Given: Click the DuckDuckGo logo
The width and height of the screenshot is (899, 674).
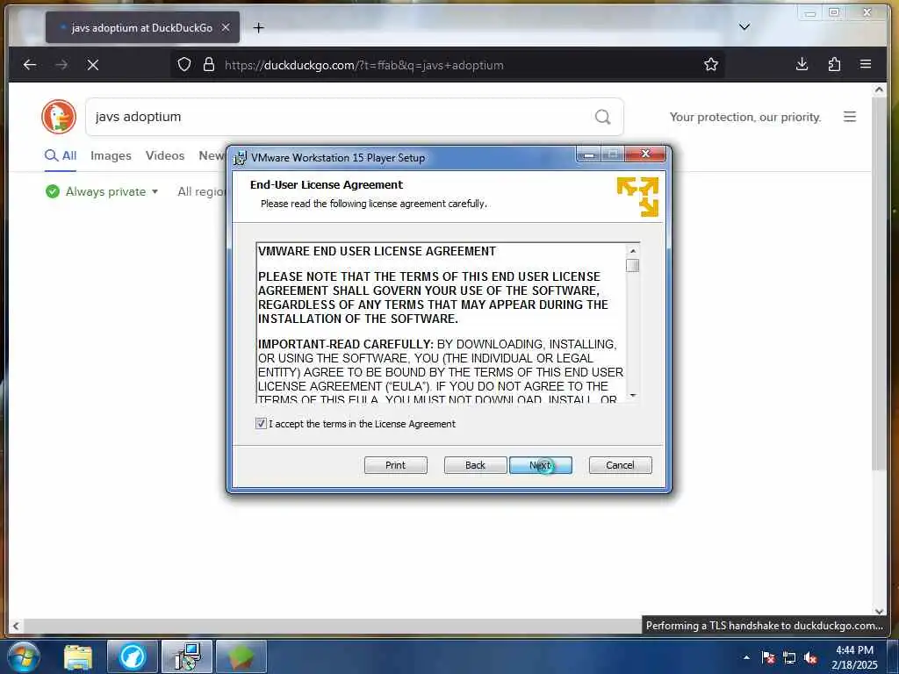Looking at the screenshot, I should pyautogui.click(x=59, y=117).
